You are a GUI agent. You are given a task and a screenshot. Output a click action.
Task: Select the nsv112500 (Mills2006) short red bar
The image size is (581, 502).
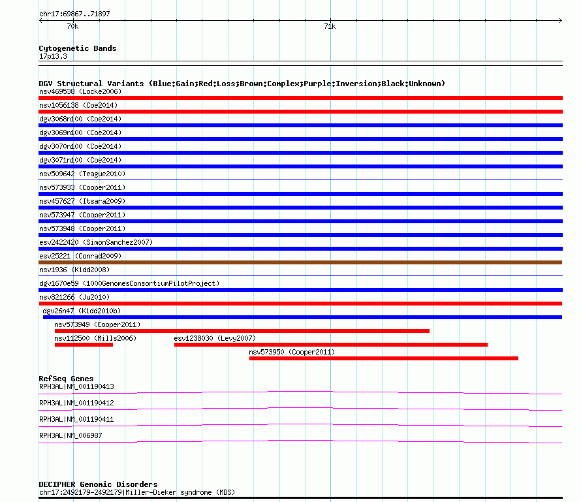84,345
